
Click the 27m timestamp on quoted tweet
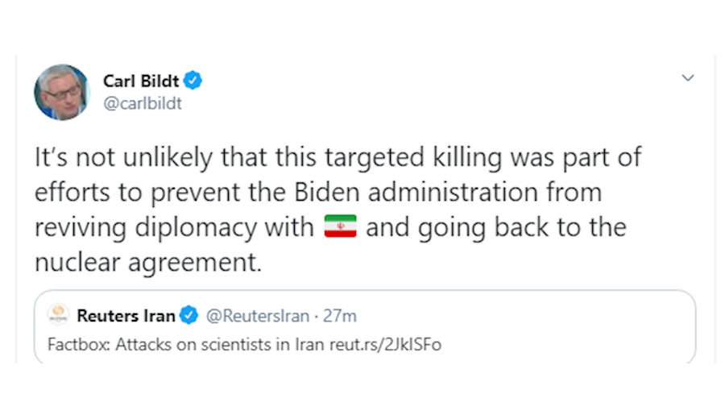340,315
